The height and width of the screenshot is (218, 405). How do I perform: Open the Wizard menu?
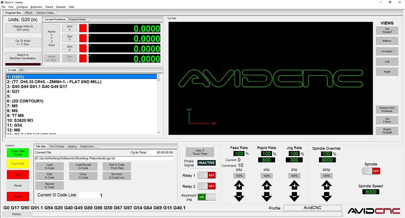pos(49,7)
